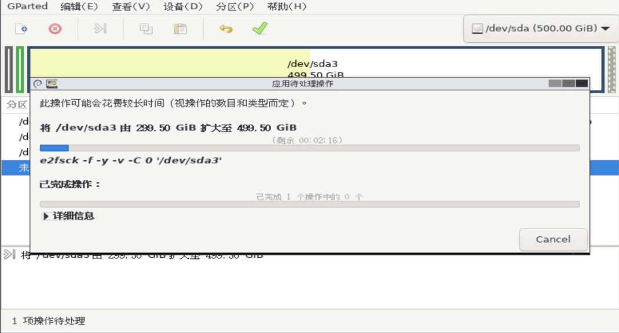The image size is (619, 333).
Task: Click the 1 项操作待处理 status bar text
Action: 48,321
